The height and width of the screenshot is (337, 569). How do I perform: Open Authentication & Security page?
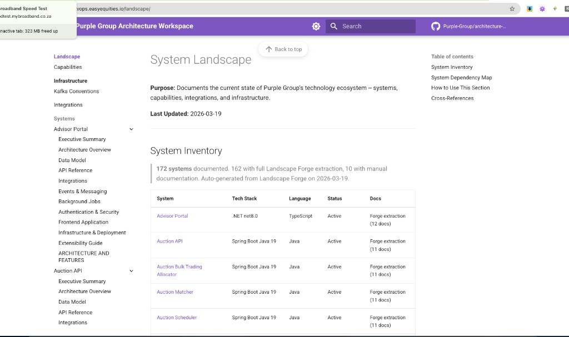[x=88, y=212]
